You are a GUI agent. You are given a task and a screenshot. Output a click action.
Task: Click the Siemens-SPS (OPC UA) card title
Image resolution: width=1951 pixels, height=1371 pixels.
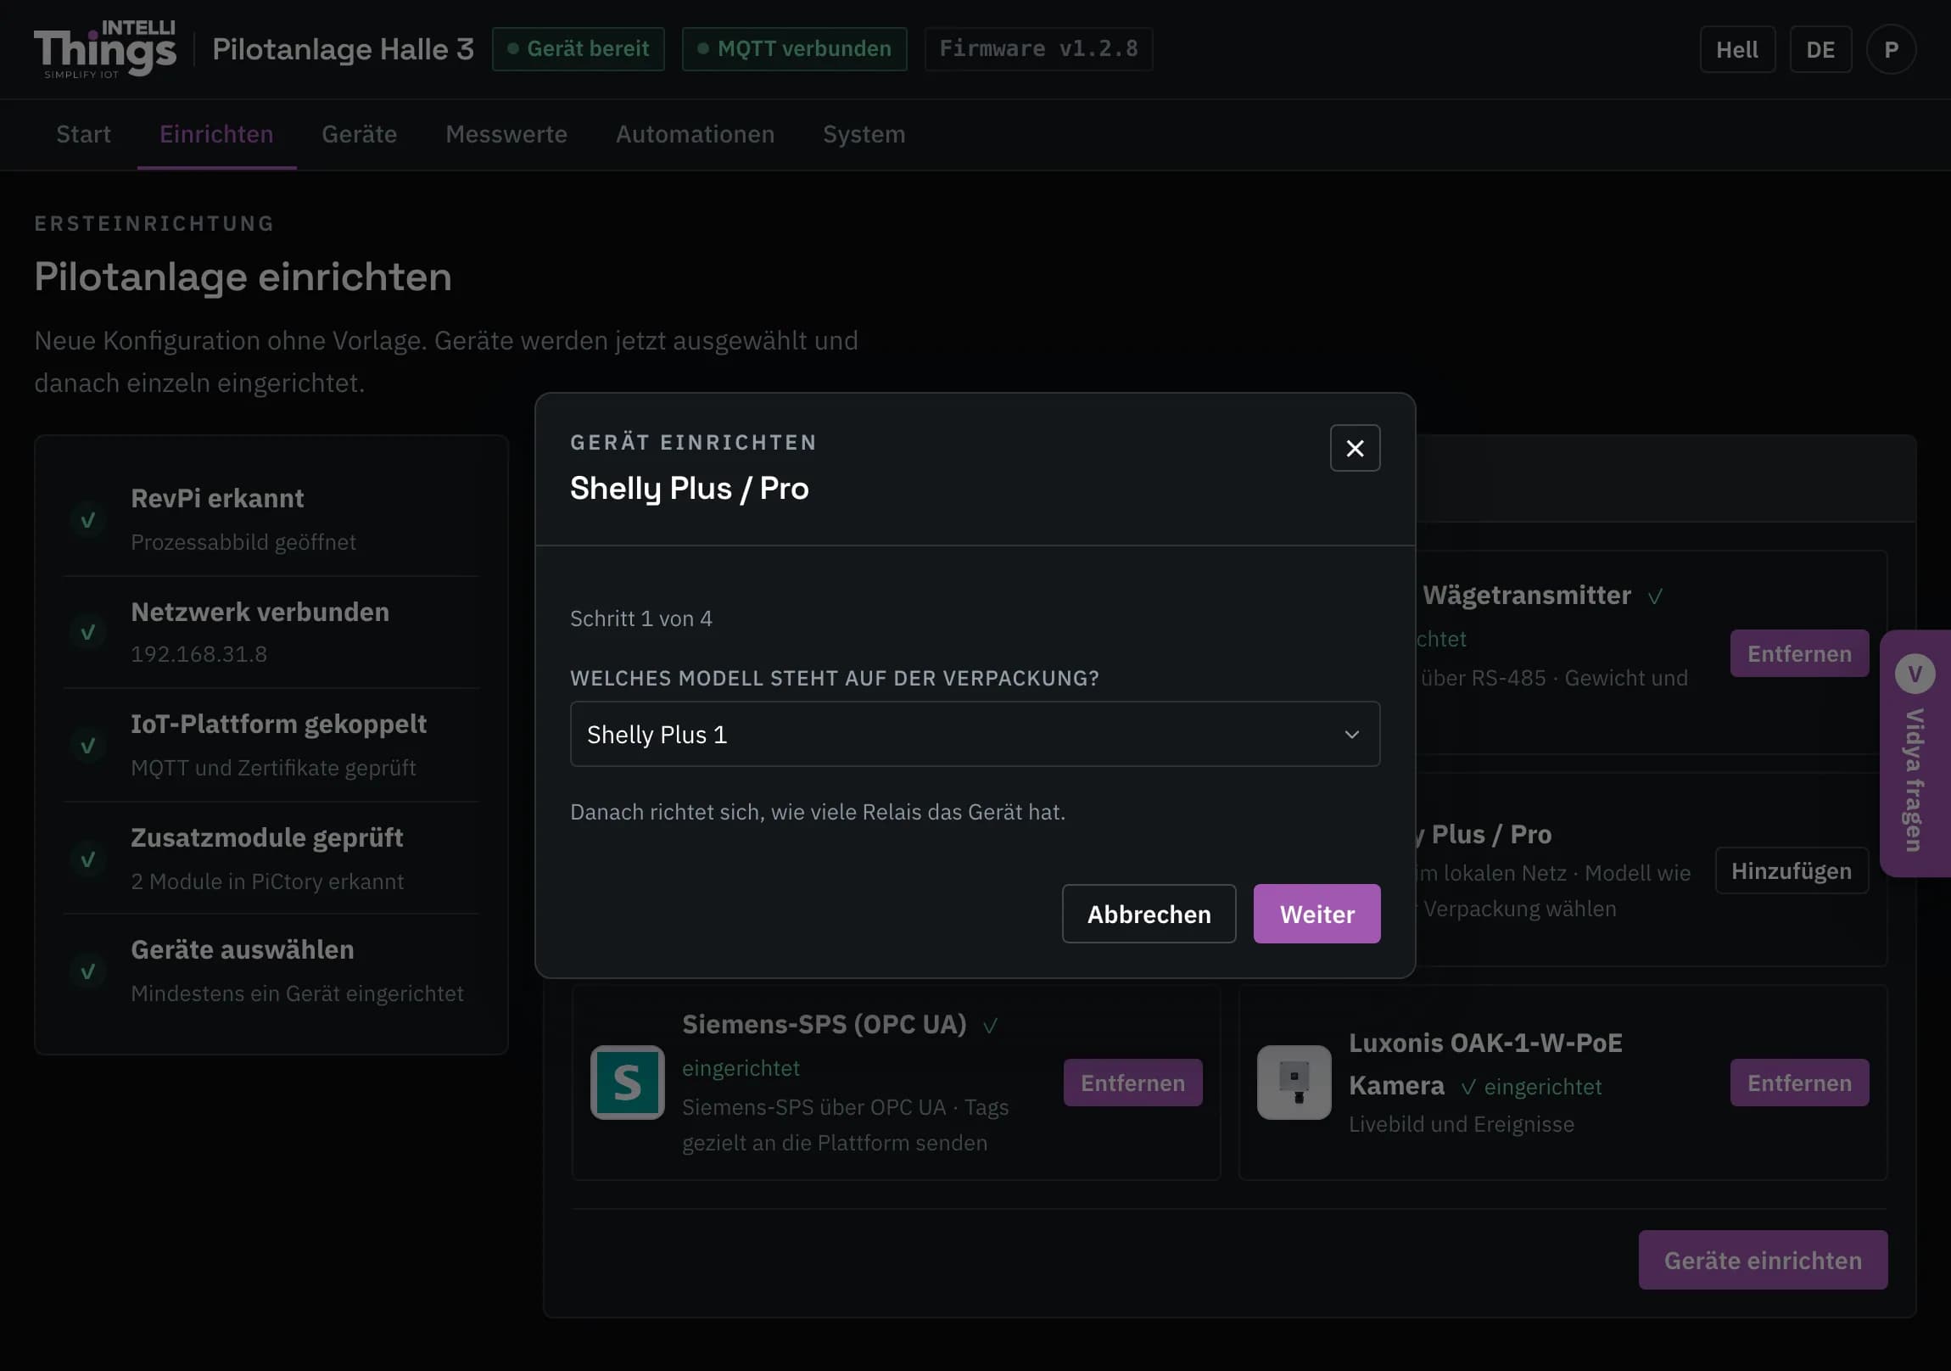(825, 1024)
